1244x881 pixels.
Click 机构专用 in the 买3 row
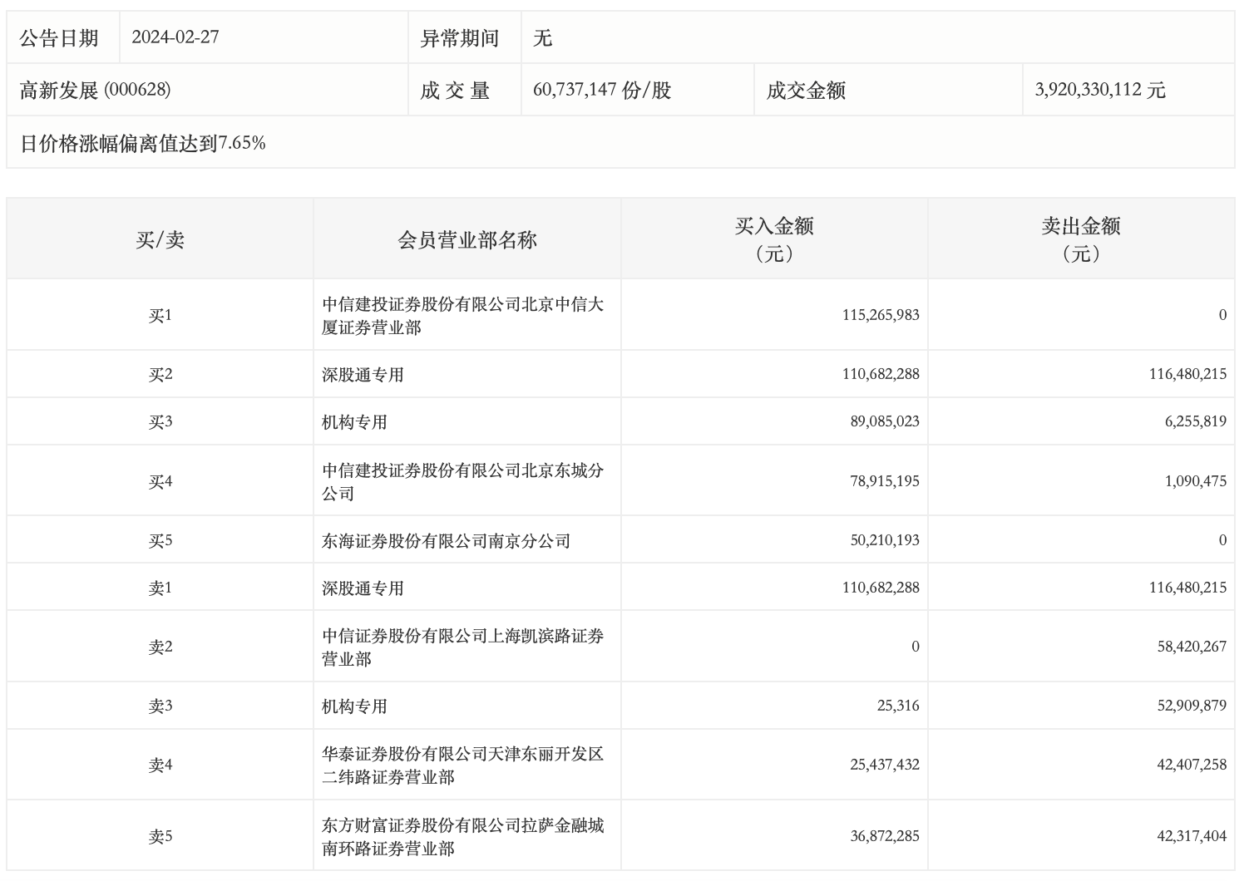[354, 422]
